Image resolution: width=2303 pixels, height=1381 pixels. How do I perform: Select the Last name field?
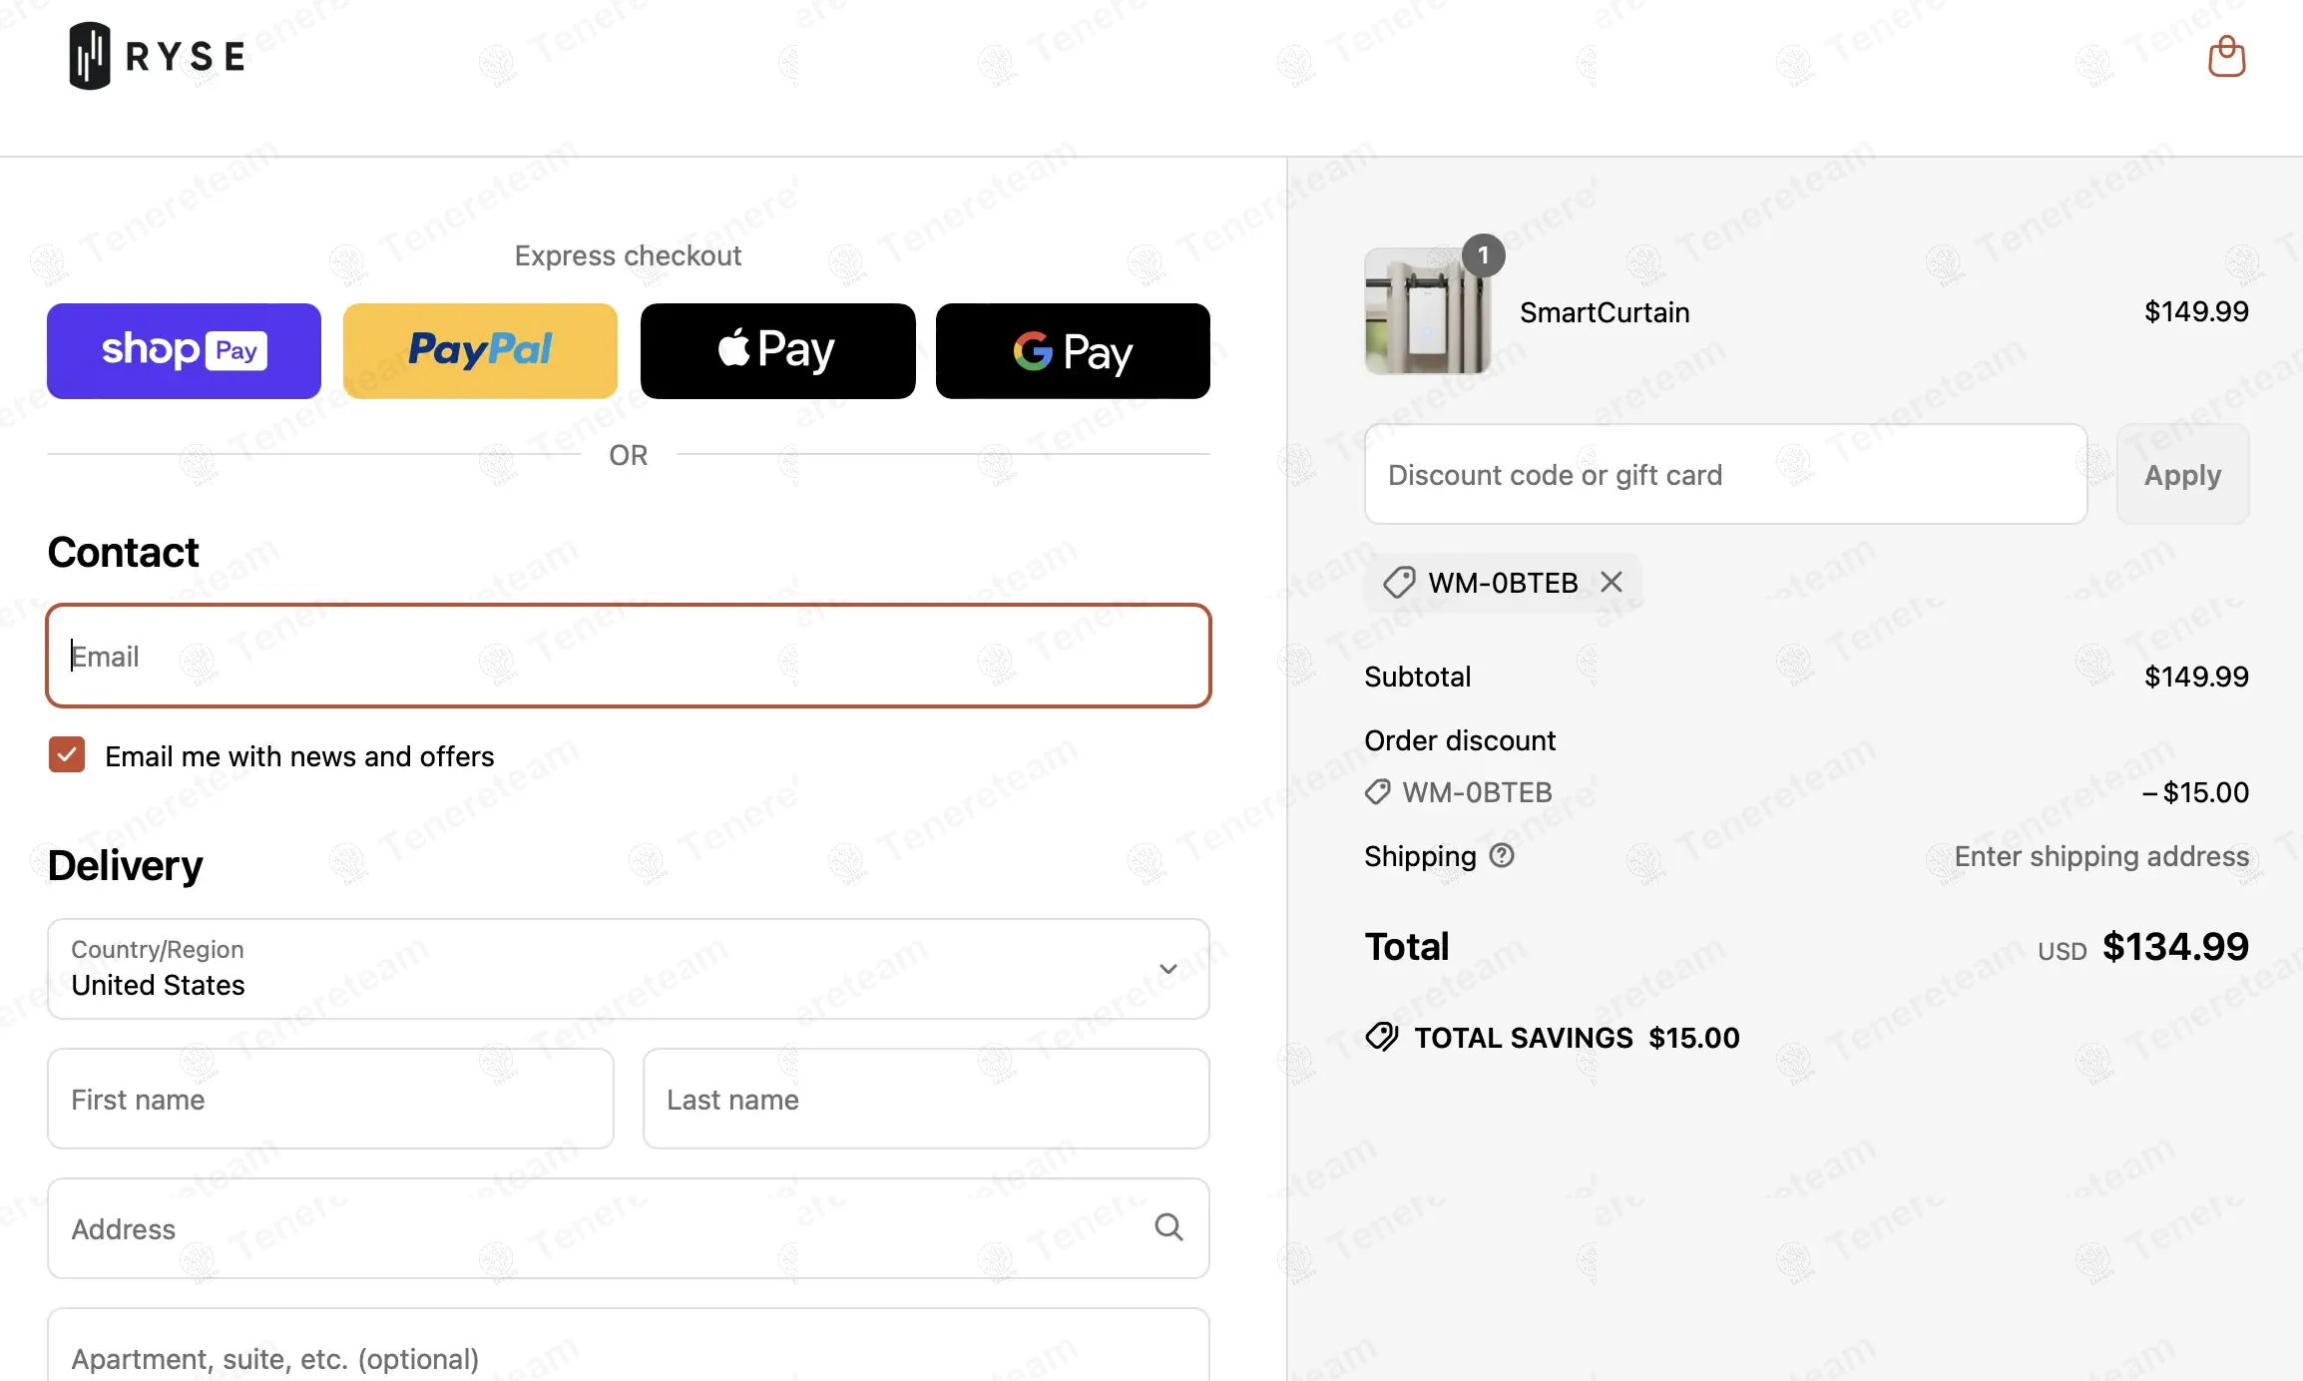(926, 1099)
